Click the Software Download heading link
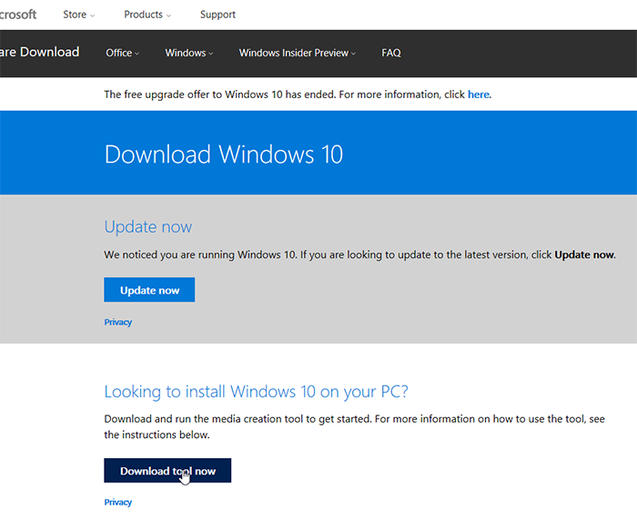Image resolution: width=637 pixels, height=529 pixels. (39, 52)
